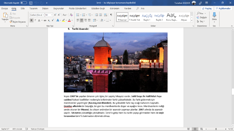
Task: Click the decrease indent icon
Action: point(97,15)
